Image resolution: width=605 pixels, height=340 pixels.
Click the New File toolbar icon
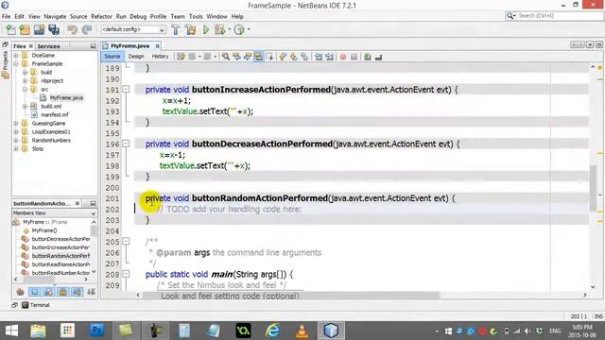click(x=10, y=29)
